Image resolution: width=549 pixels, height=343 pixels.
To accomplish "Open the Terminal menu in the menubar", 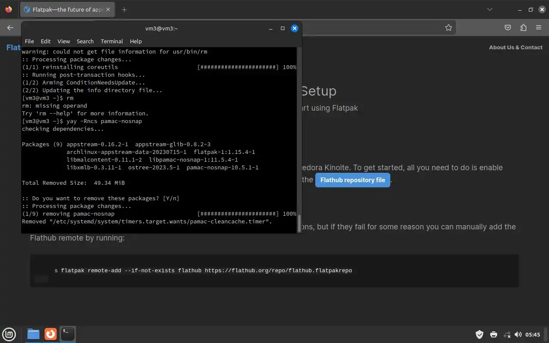I will pos(112,41).
